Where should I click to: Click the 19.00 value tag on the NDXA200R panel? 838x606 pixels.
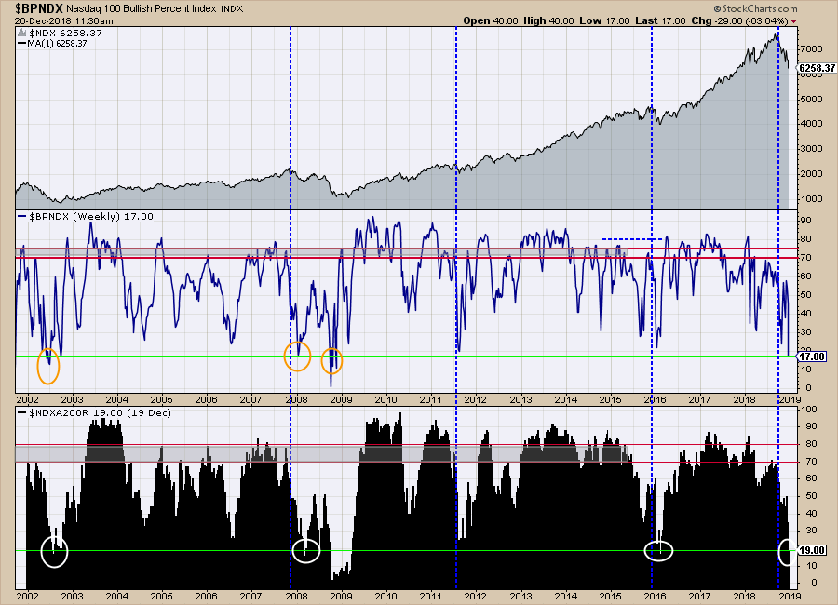coord(812,550)
